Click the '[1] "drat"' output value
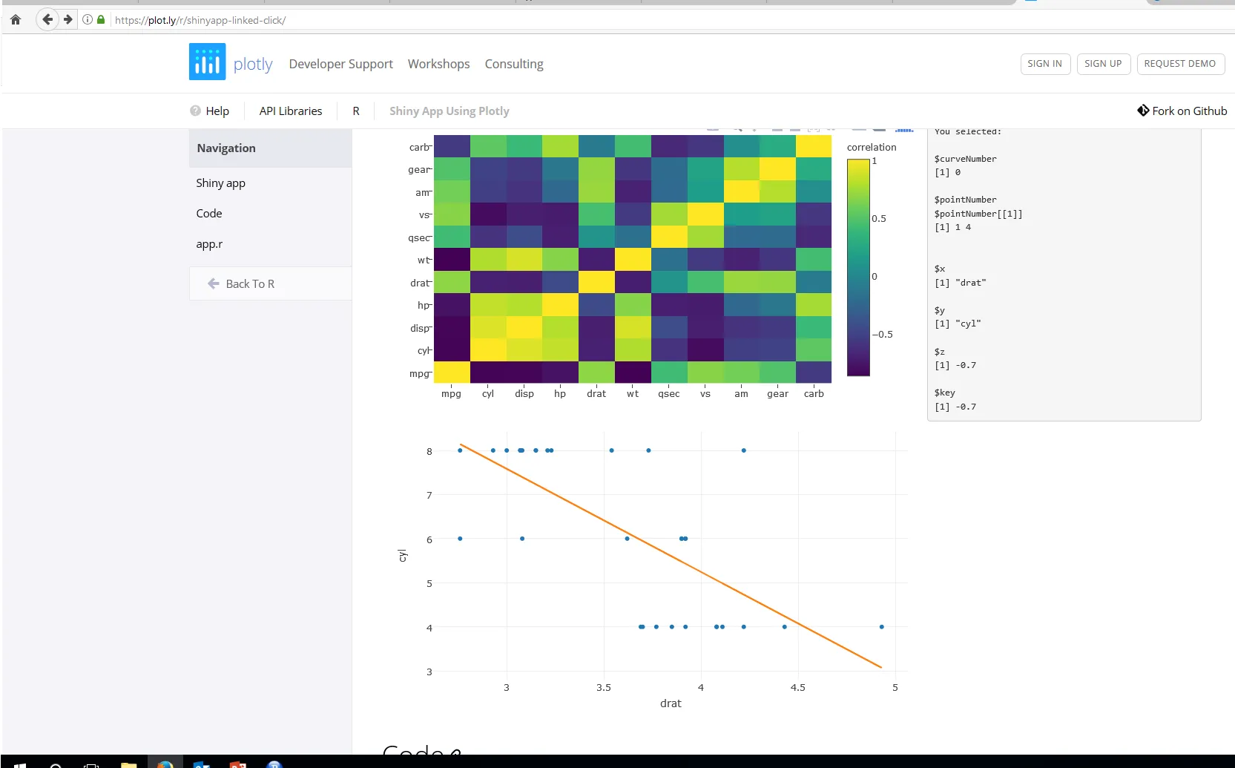 pyautogui.click(x=961, y=283)
